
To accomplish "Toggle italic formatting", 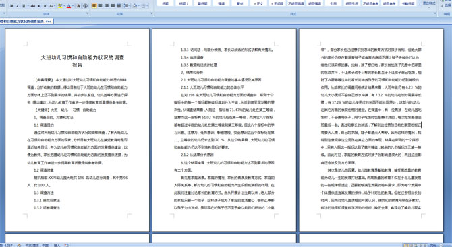I will pyautogui.click(x=18, y=6).
